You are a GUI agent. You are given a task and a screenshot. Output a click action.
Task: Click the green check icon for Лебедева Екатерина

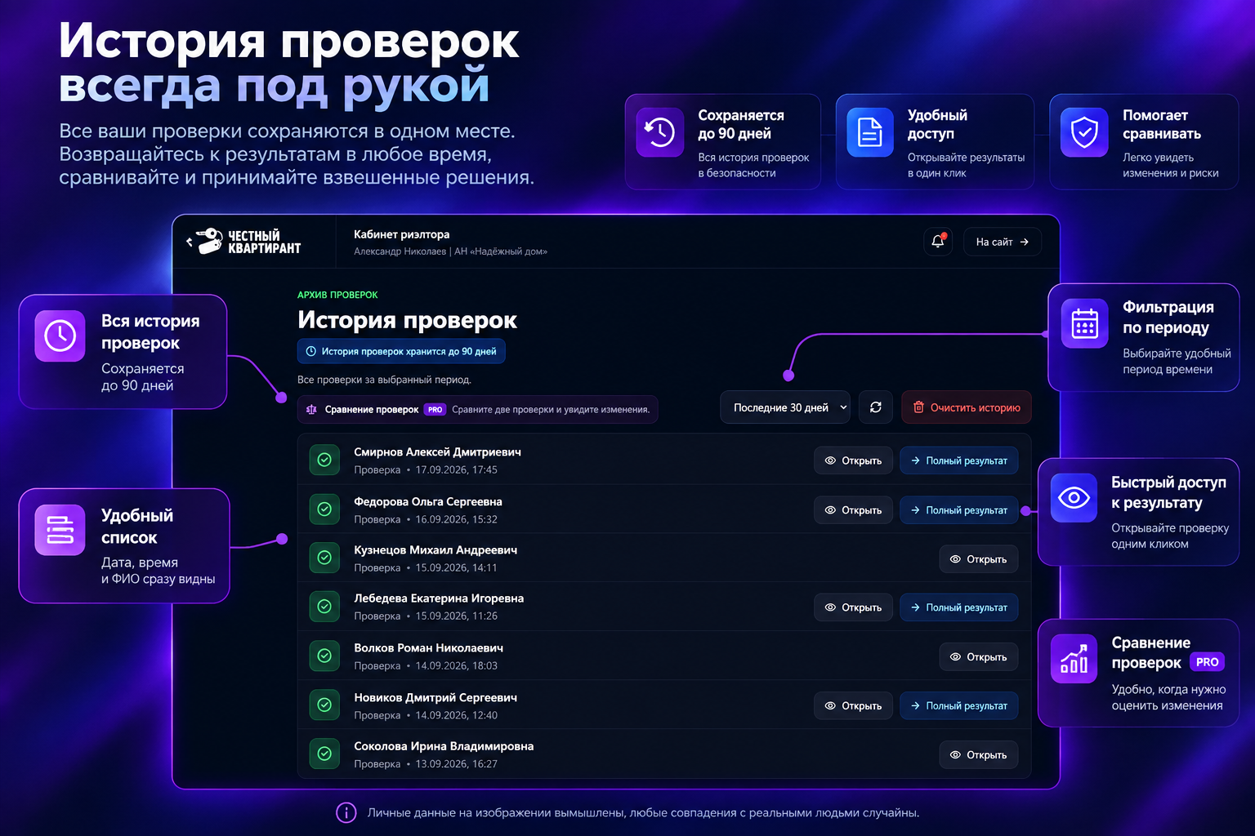(324, 607)
